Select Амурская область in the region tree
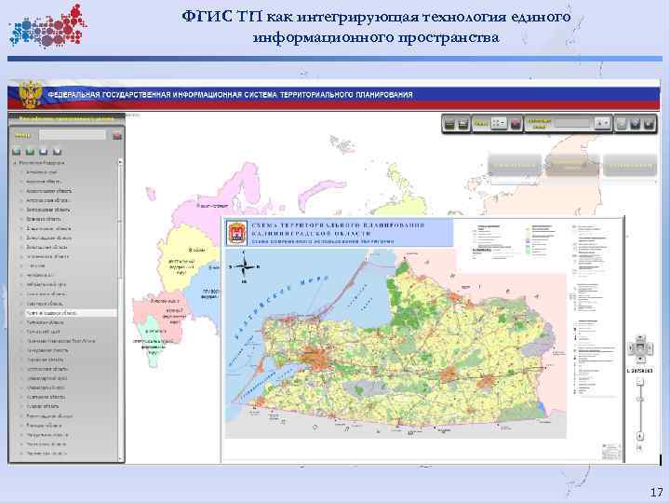Screen dimensions: 670x503 44,182
